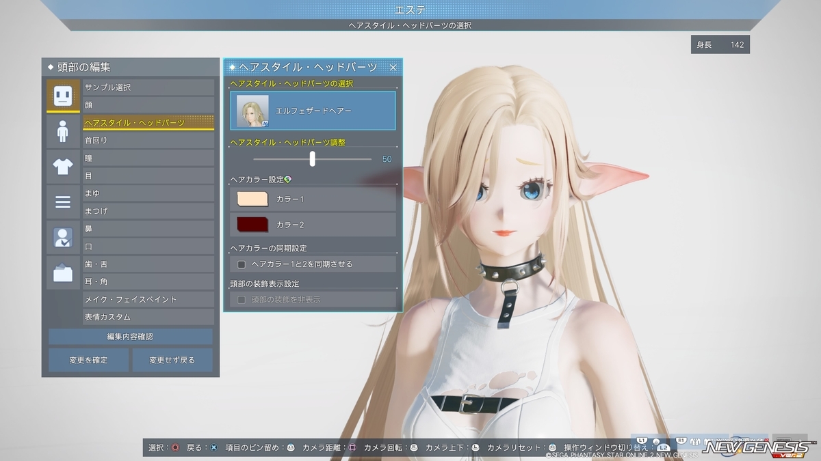This screenshot has width=821, height=461.
Task: Select 表情カスタム menu entry
Action: tap(148, 317)
